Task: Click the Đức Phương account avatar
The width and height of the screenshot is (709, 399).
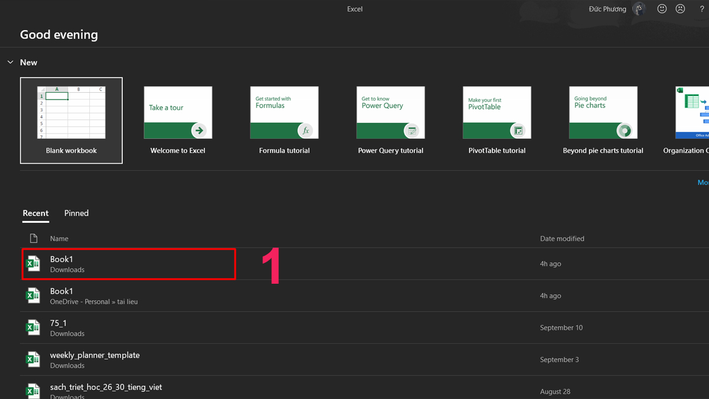Action: pos(639,9)
